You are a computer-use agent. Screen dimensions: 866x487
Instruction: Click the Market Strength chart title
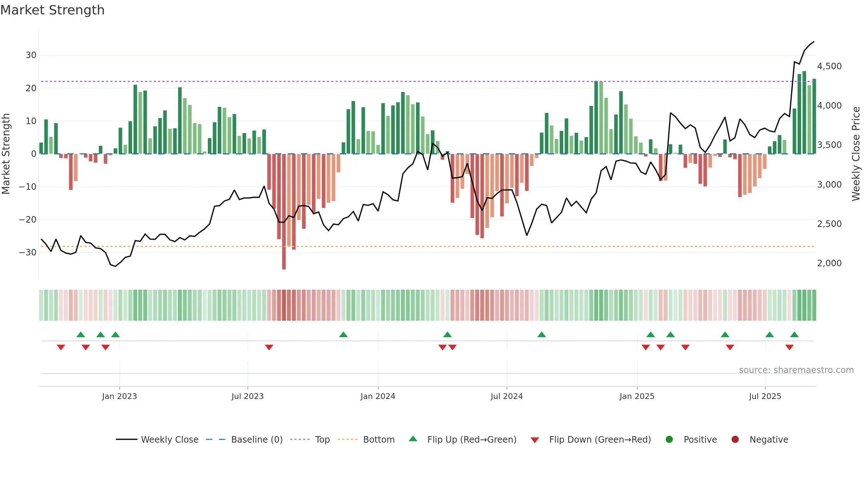click(52, 10)
